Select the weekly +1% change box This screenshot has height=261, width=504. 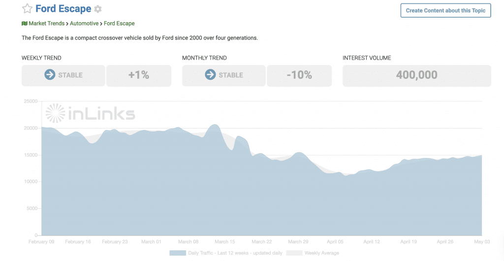pos(139,75)
